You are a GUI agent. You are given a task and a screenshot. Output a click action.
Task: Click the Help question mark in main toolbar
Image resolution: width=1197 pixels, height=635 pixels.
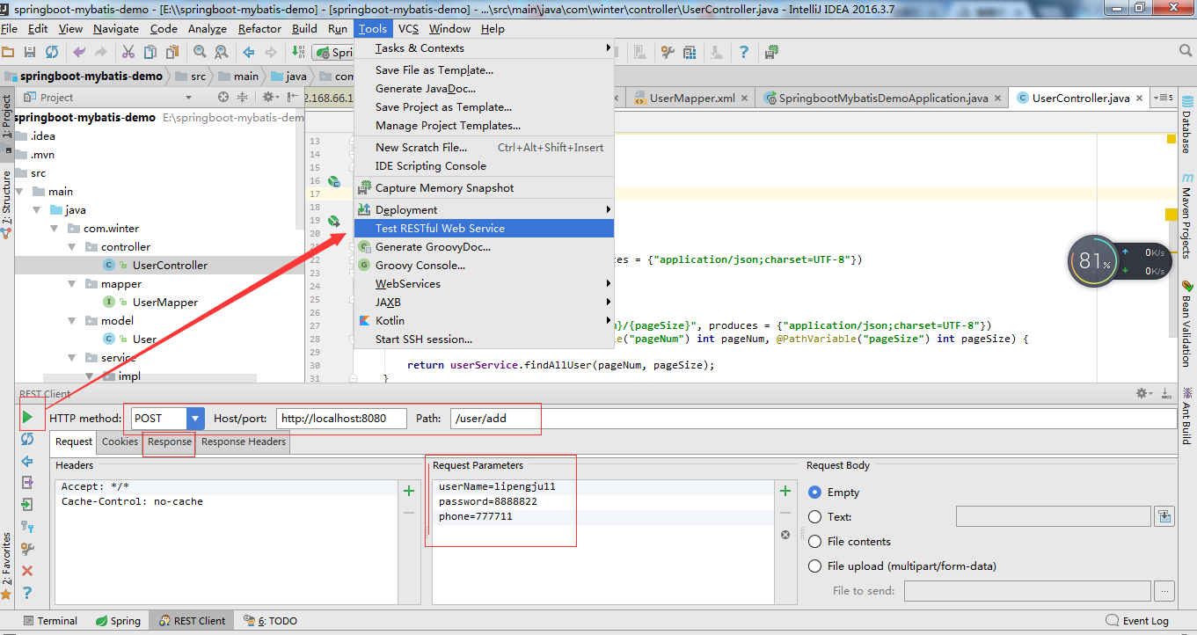click(744, 53)
